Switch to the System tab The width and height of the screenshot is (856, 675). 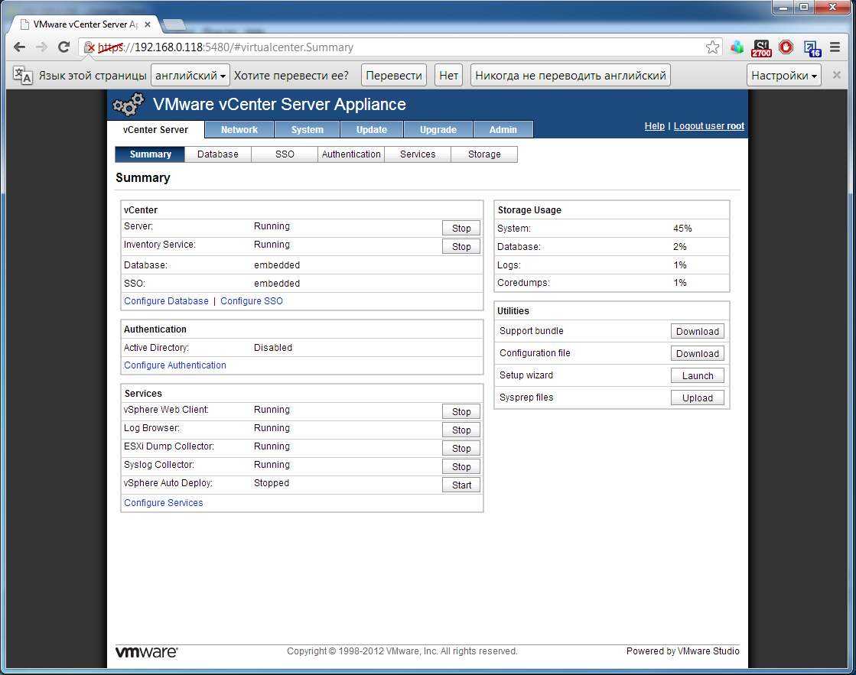(308, 130)
